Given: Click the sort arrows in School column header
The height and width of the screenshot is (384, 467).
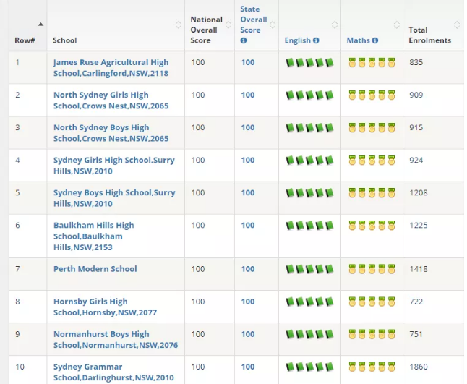Looking at the screenshot, I should [179, 25].
